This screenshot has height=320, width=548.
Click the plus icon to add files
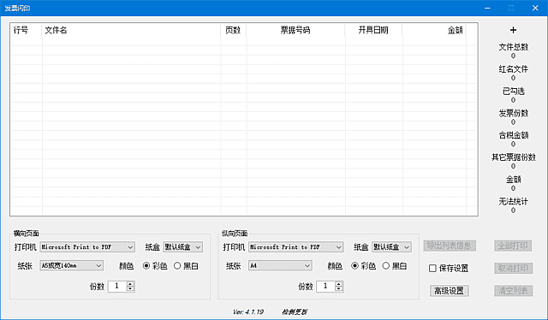pos(513,30)
